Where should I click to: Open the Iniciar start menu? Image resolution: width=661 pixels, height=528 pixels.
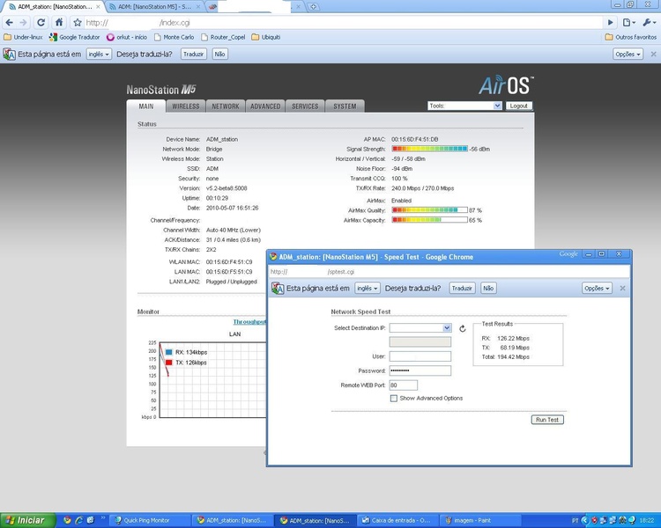click(28, 520)
